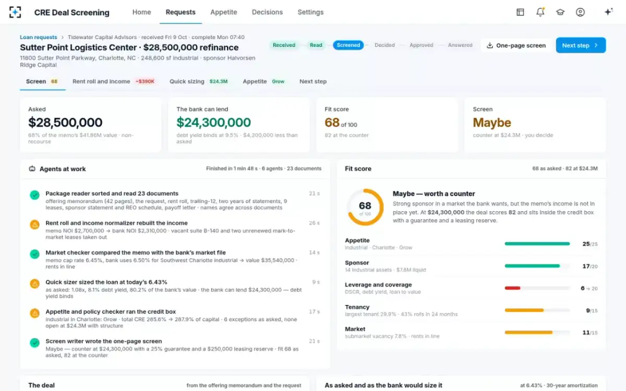Switch to the Quick sizing tab
Image resolution: width=626 pixels, height=391 pixels.
199,81
